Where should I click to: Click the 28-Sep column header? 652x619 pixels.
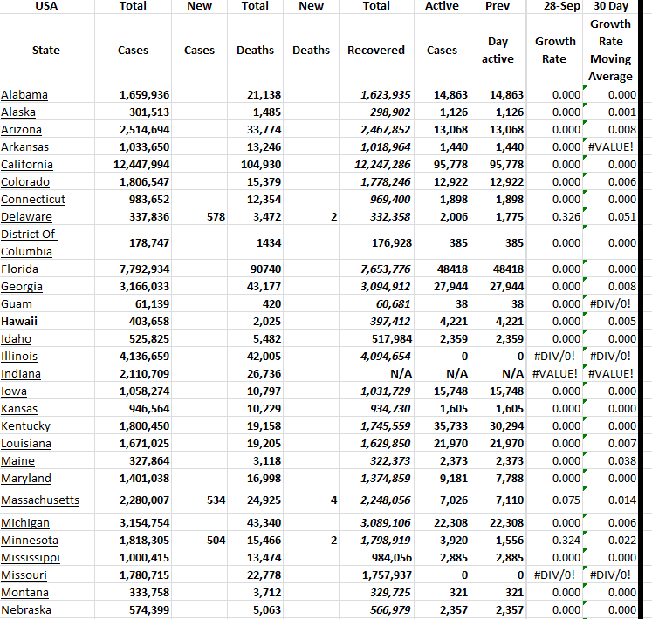pos(555,6)
